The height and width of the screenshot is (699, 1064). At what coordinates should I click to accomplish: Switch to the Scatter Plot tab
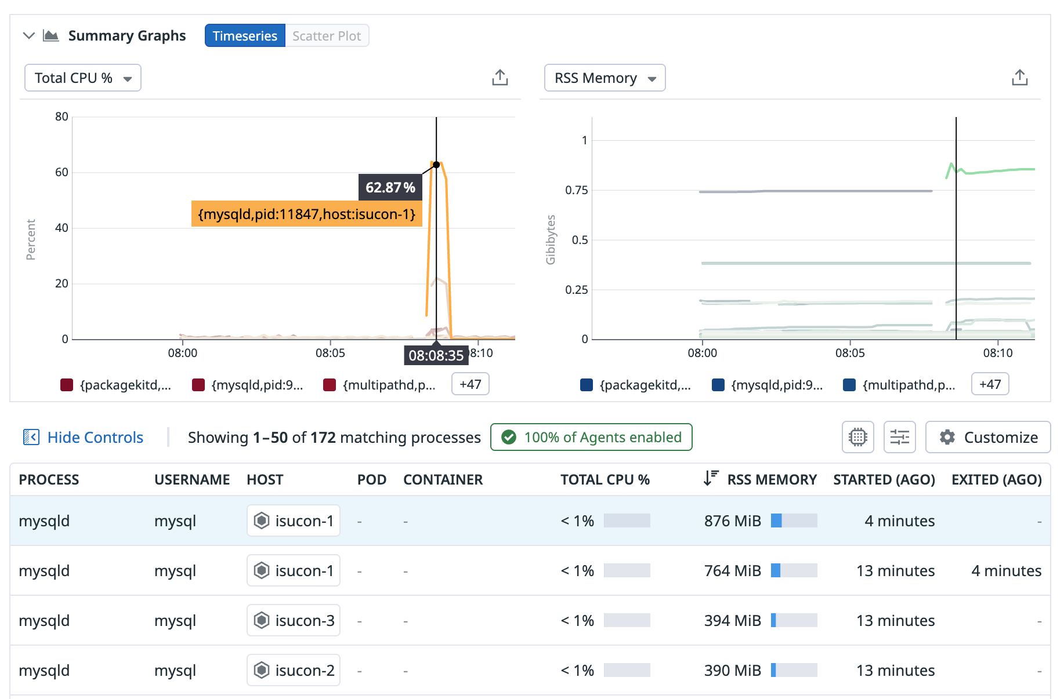point(327,36)
